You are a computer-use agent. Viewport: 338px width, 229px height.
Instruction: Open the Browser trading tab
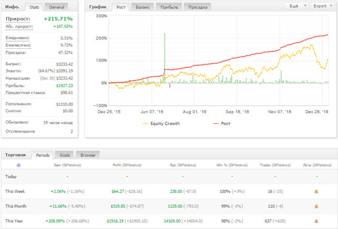[88, 155]
